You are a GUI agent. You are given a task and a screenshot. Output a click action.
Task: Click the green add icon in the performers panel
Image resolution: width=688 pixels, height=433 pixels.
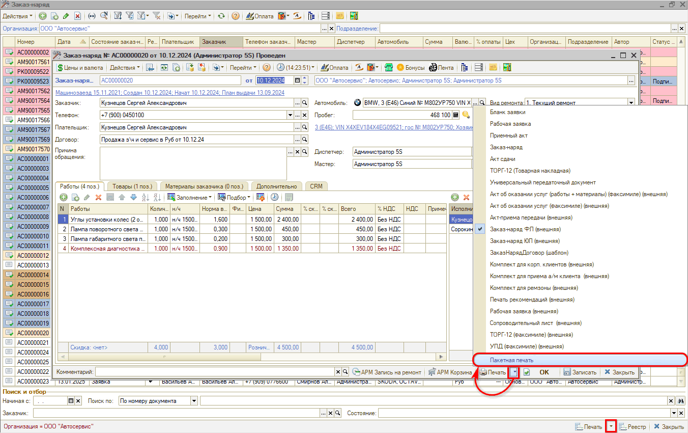[x=454, y=197]
